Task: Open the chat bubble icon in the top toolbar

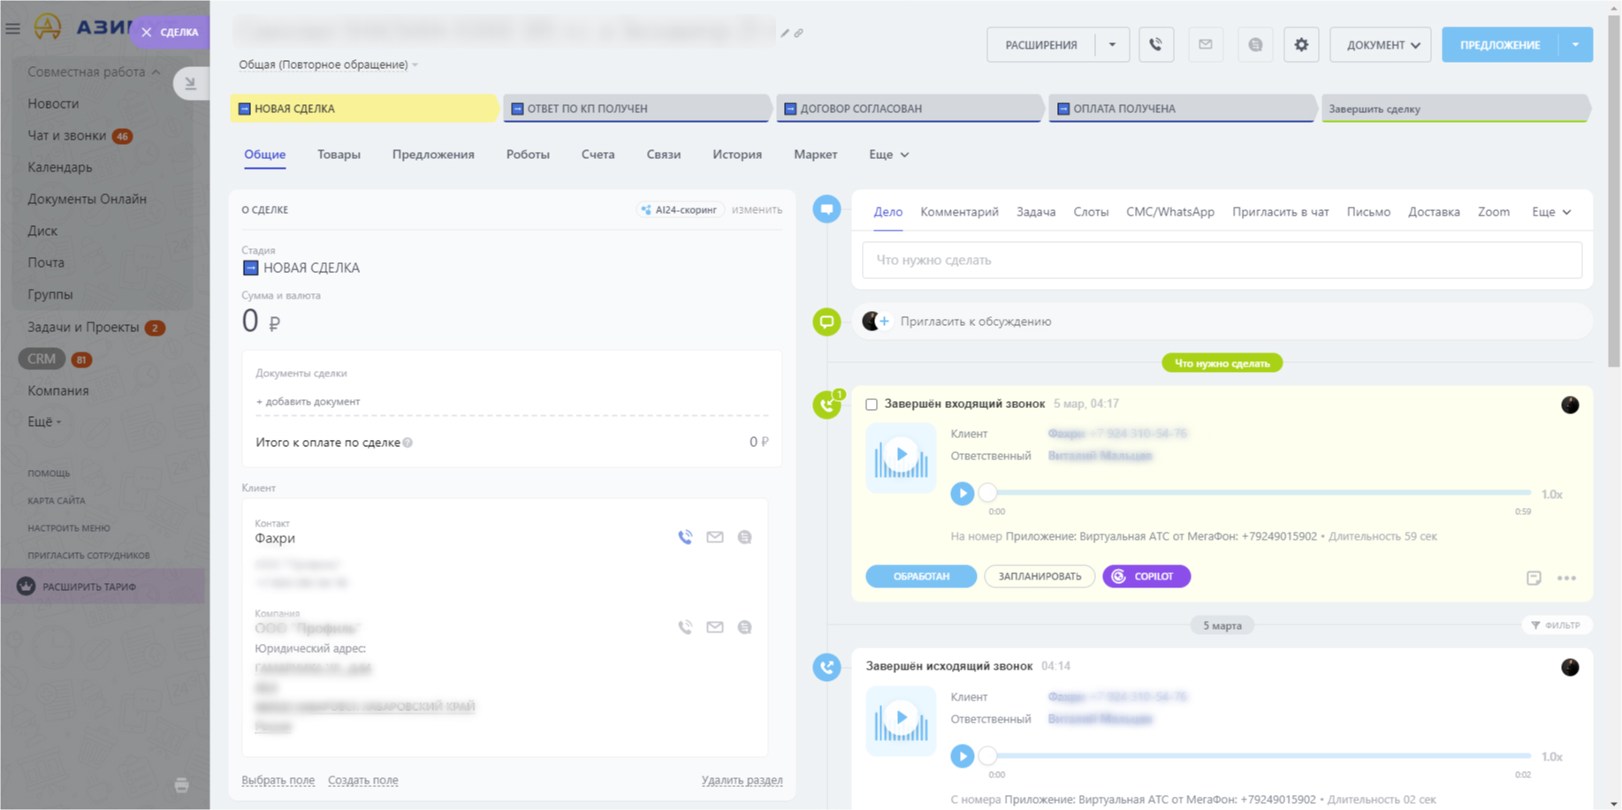Action: pyautogui.click(x=1255, y=44)
